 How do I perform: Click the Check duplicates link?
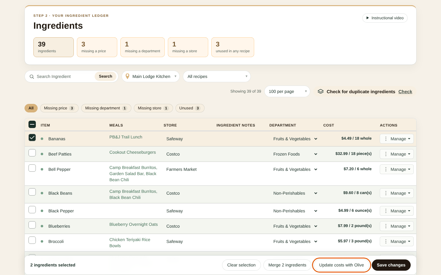[405, 92]
